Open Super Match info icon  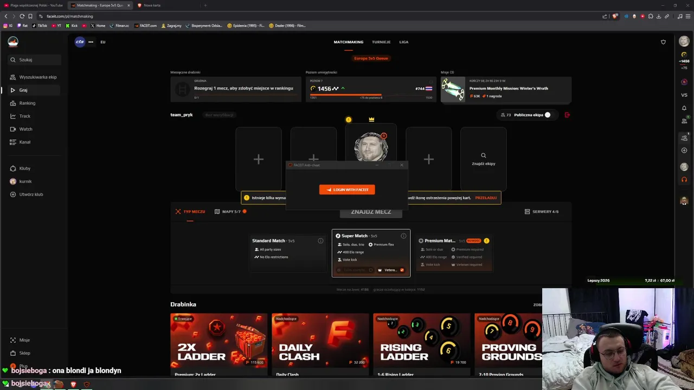click(x=403, y=236)
